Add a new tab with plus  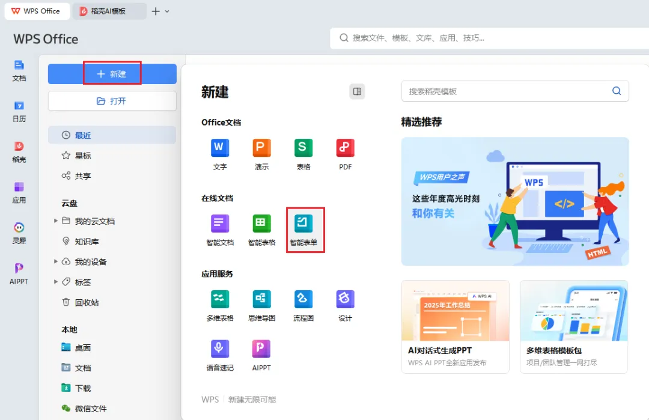pos(156,11)
